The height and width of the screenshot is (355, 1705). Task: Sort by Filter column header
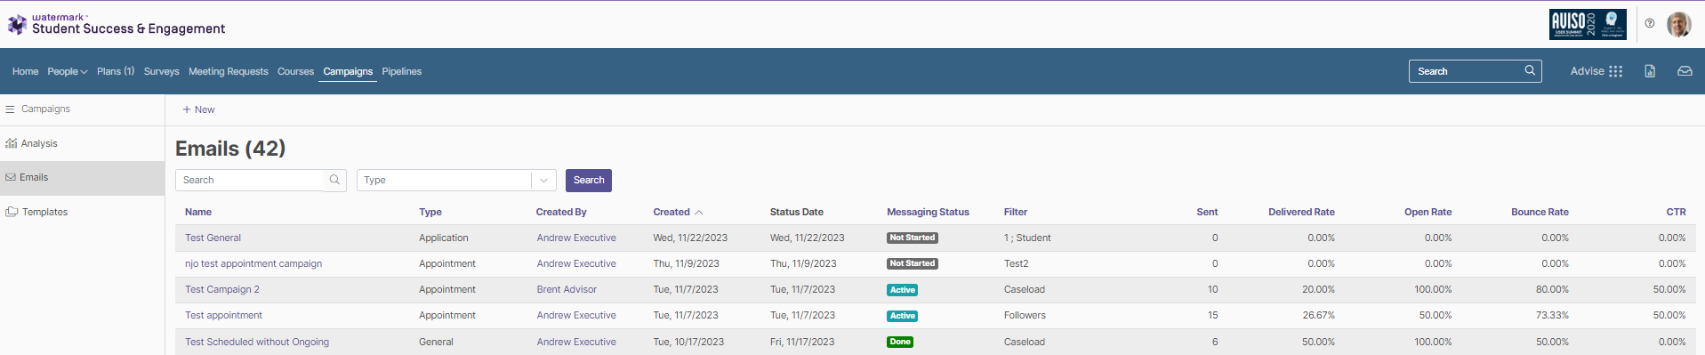pyautogui.click(x=1016, y=212)
